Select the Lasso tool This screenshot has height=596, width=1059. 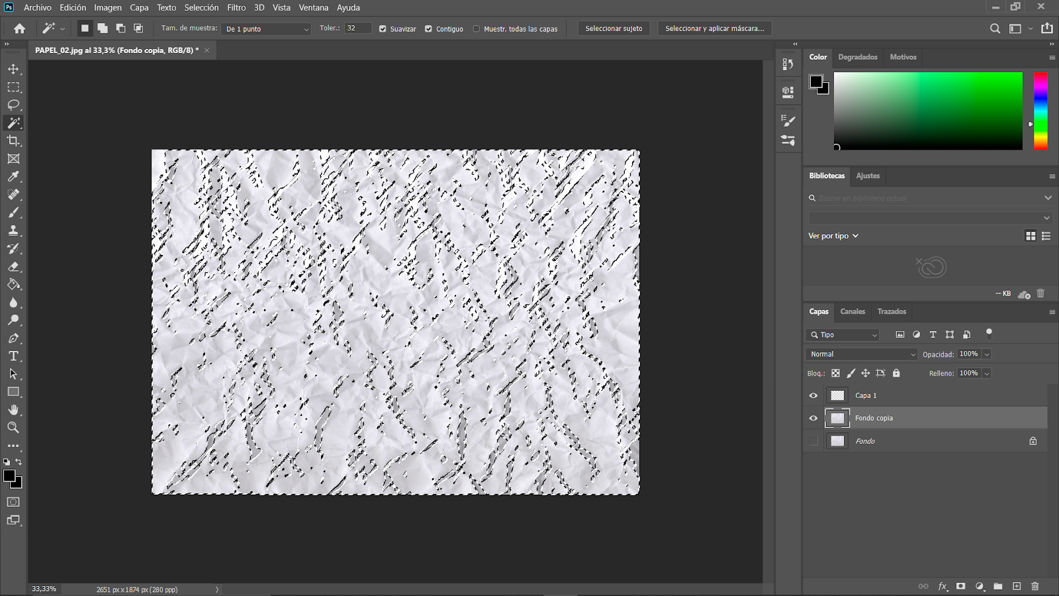pyautogui.click(x=13, y=105)
